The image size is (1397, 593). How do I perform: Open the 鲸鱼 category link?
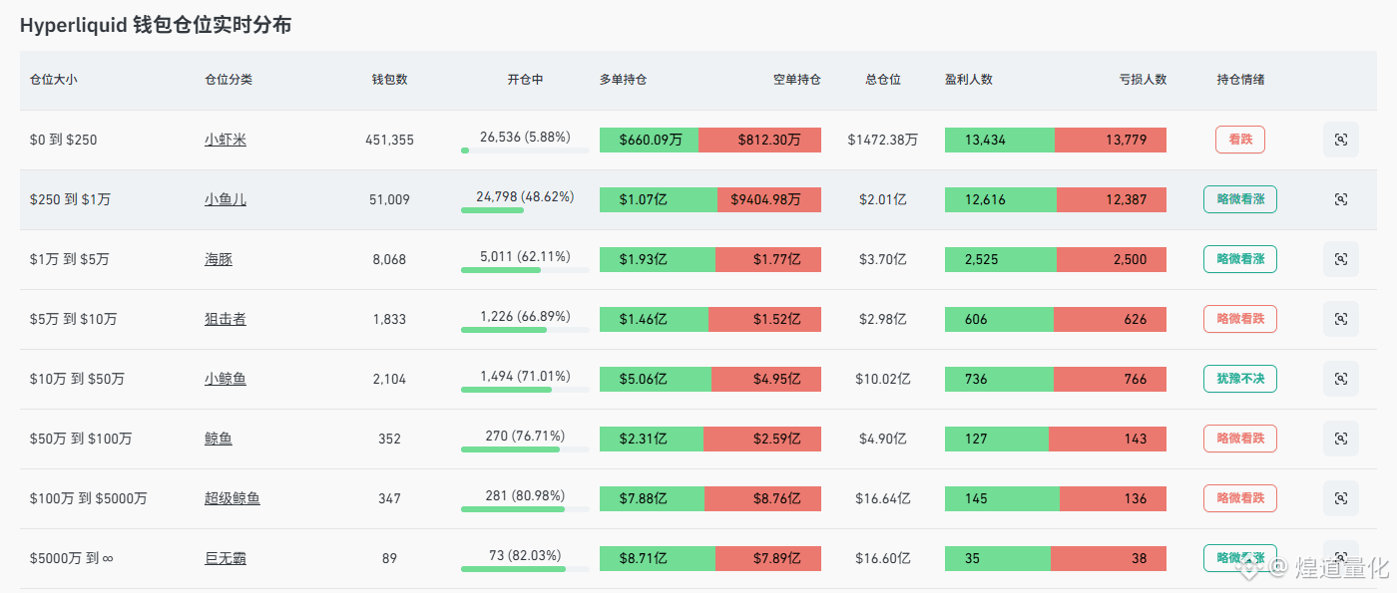[219, 439]
